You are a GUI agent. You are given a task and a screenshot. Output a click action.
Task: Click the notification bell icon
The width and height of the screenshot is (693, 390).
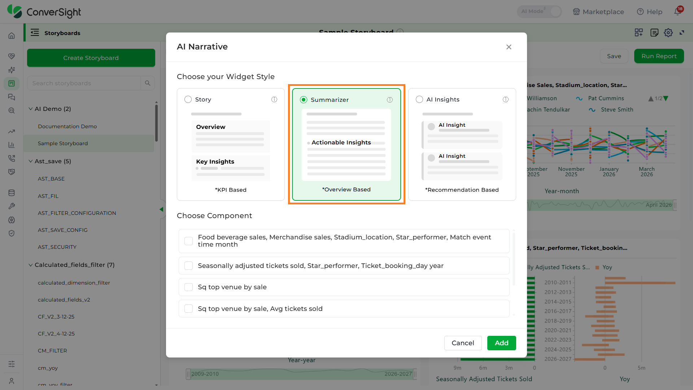(x=678, y=12)
